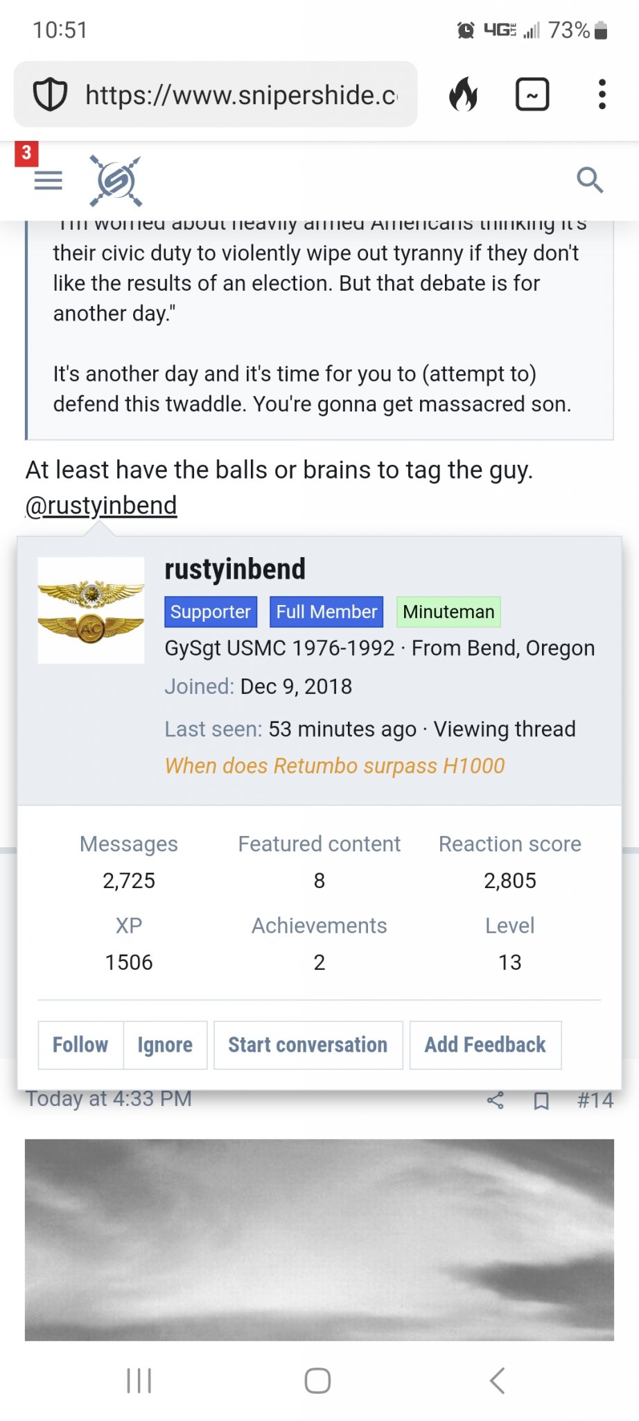Image resolution: width=639 pixels, height=1421 pixels.
Task: Open rustyinbend profile from username heading
Action: 235,569
